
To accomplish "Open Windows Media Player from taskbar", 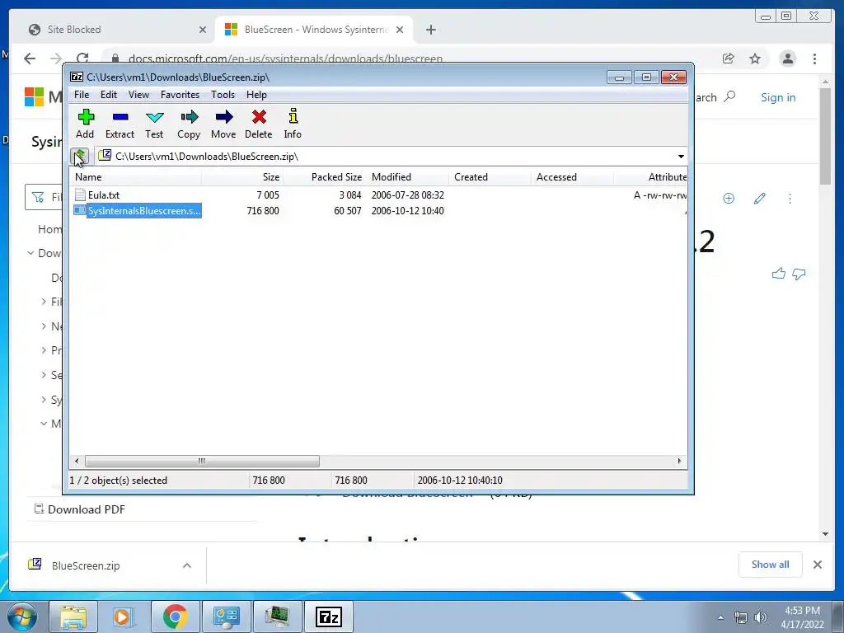I will click(124, 617).
